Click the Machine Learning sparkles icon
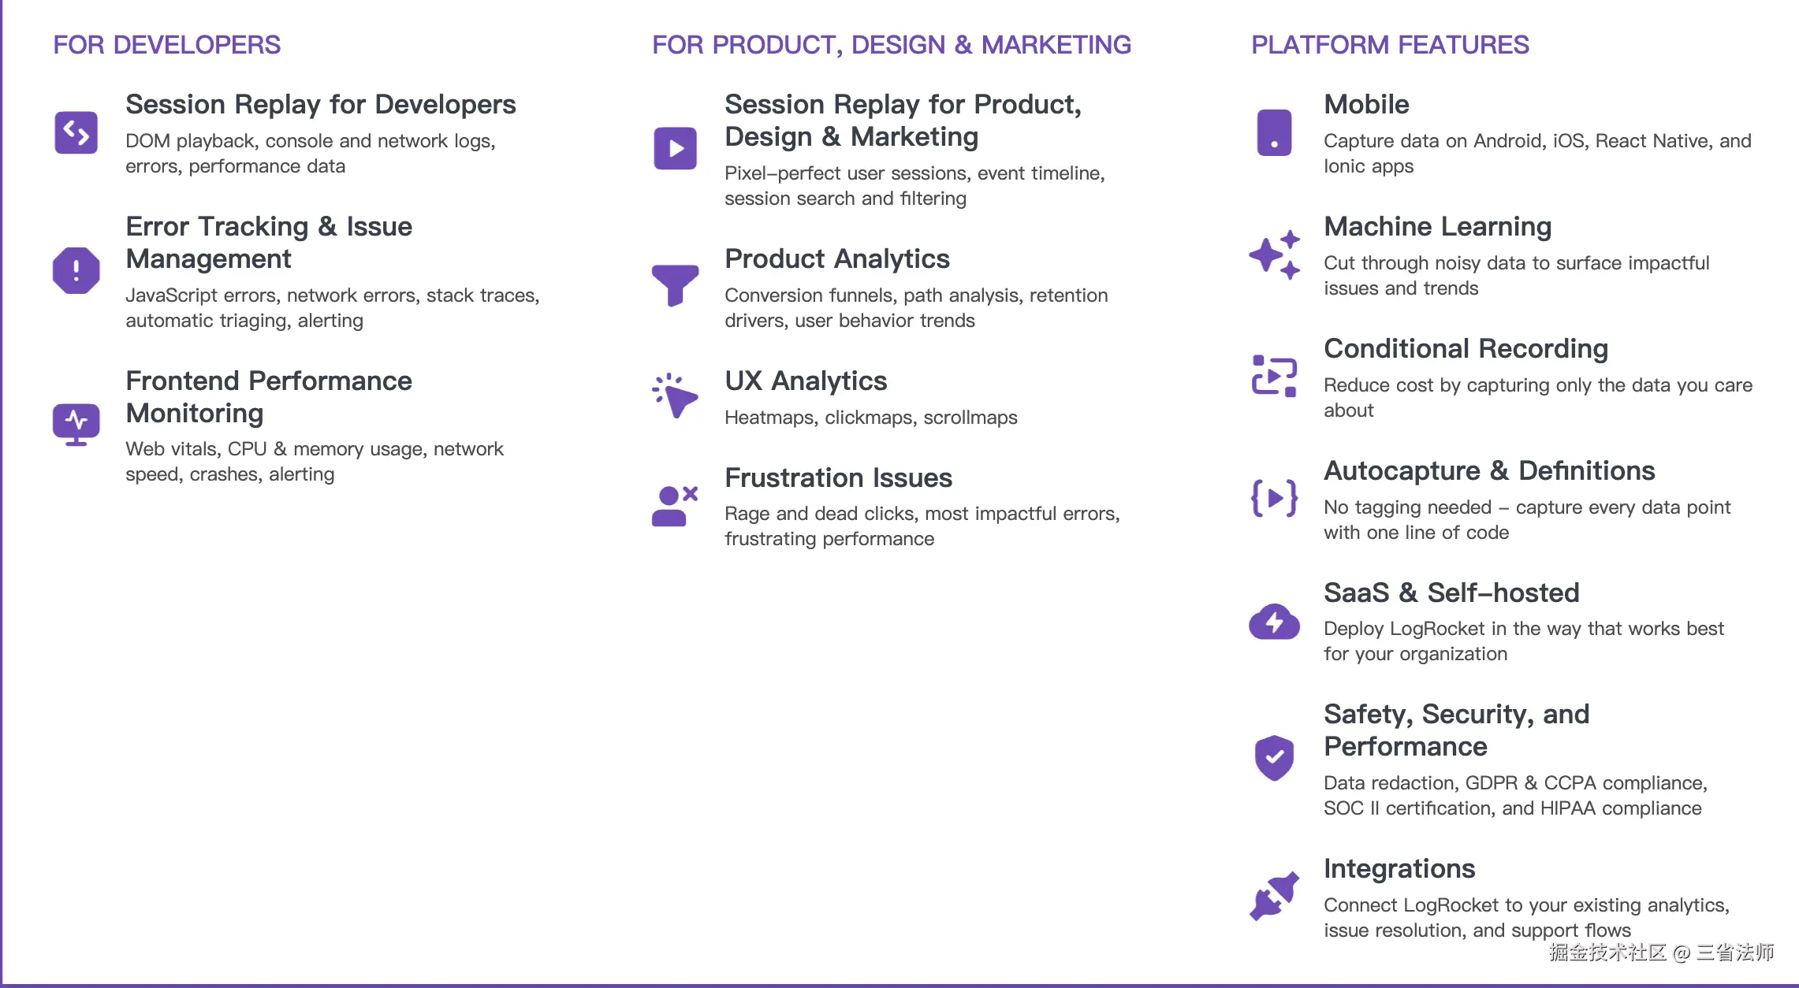This screenshot has width=1799, height=988. pos(1274,254)
